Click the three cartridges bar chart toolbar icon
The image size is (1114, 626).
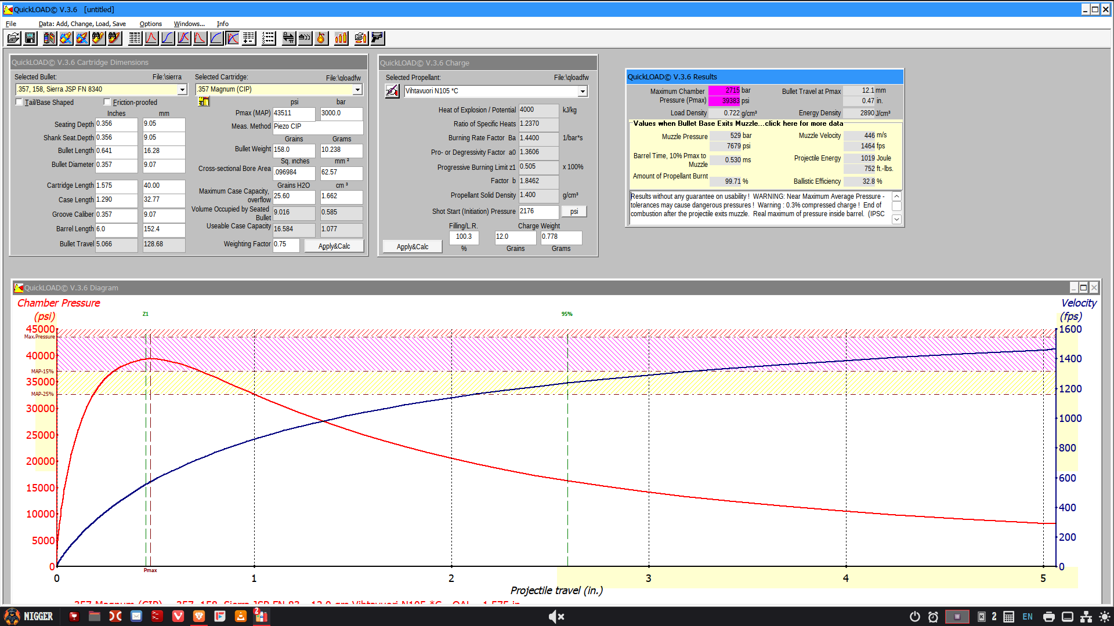[x=341, y=38]
